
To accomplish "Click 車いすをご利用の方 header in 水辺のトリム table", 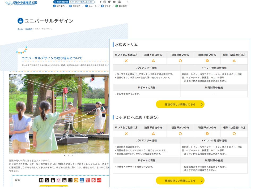I will pyautogui.click(x=126, y=55).
